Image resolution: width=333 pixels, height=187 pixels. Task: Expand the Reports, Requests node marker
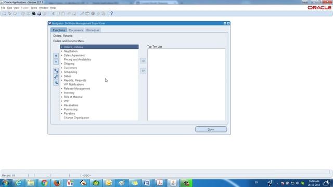61,81
